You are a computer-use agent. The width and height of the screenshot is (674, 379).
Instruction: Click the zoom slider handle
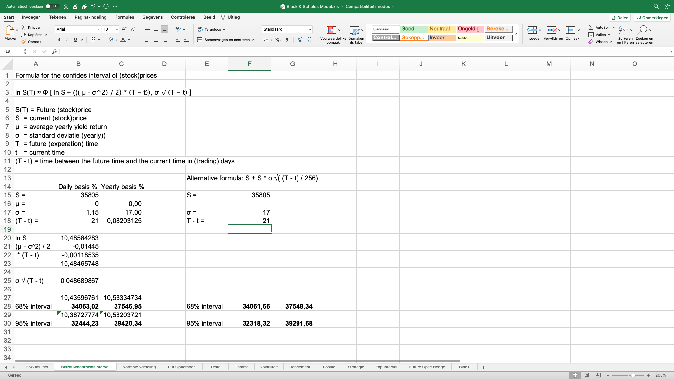633,375
